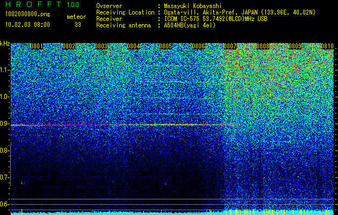
Task: Click the 0810 time marker
Action: 327,46
